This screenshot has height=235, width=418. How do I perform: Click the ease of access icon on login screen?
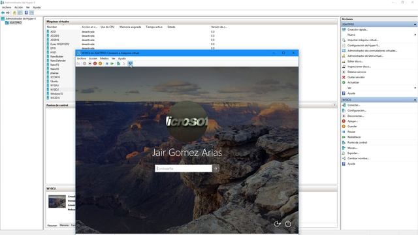click(277, 224)
